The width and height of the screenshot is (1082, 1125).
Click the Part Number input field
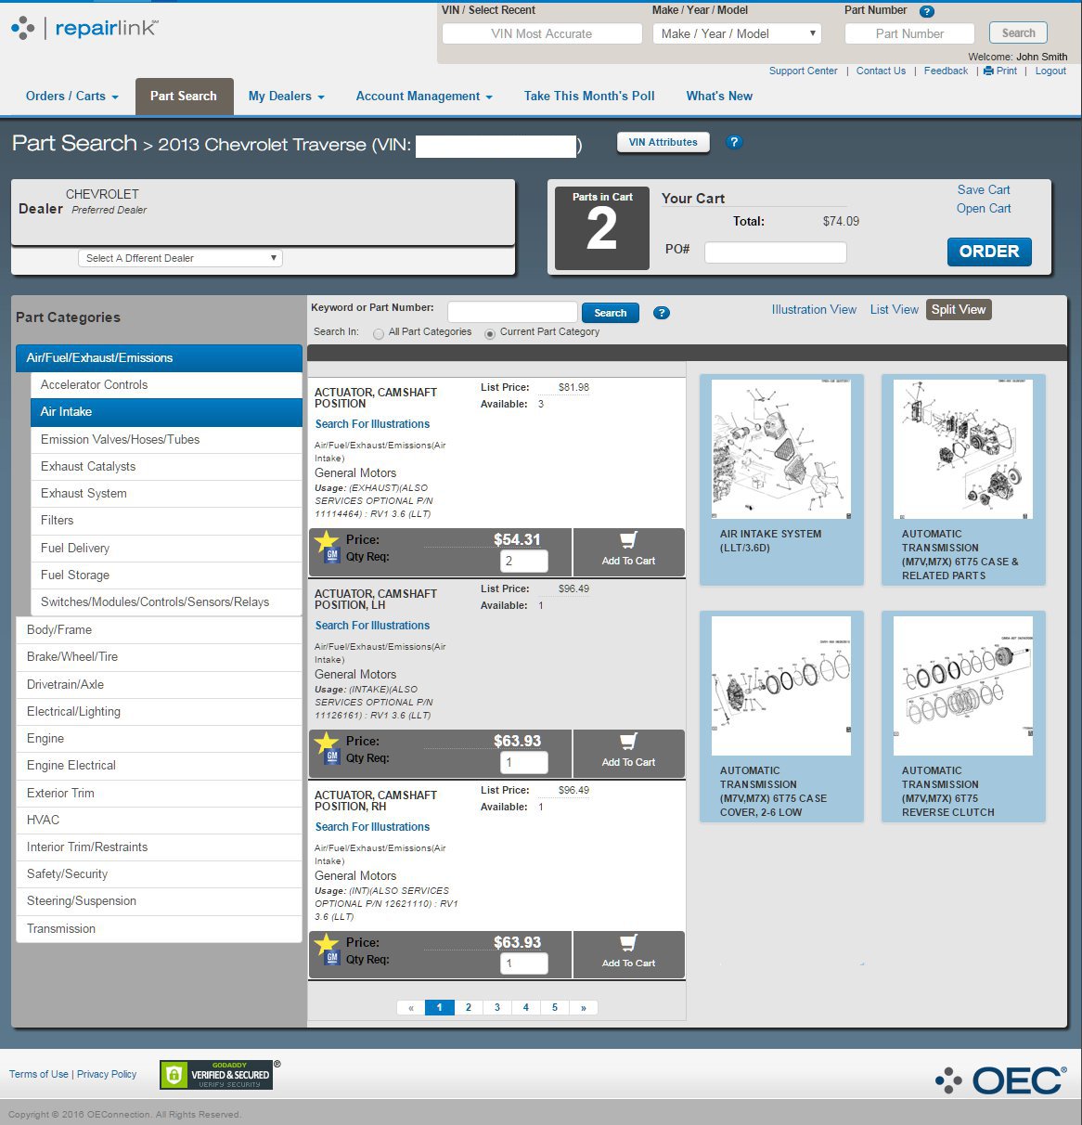pyautogui.click(x=909, y=33)
